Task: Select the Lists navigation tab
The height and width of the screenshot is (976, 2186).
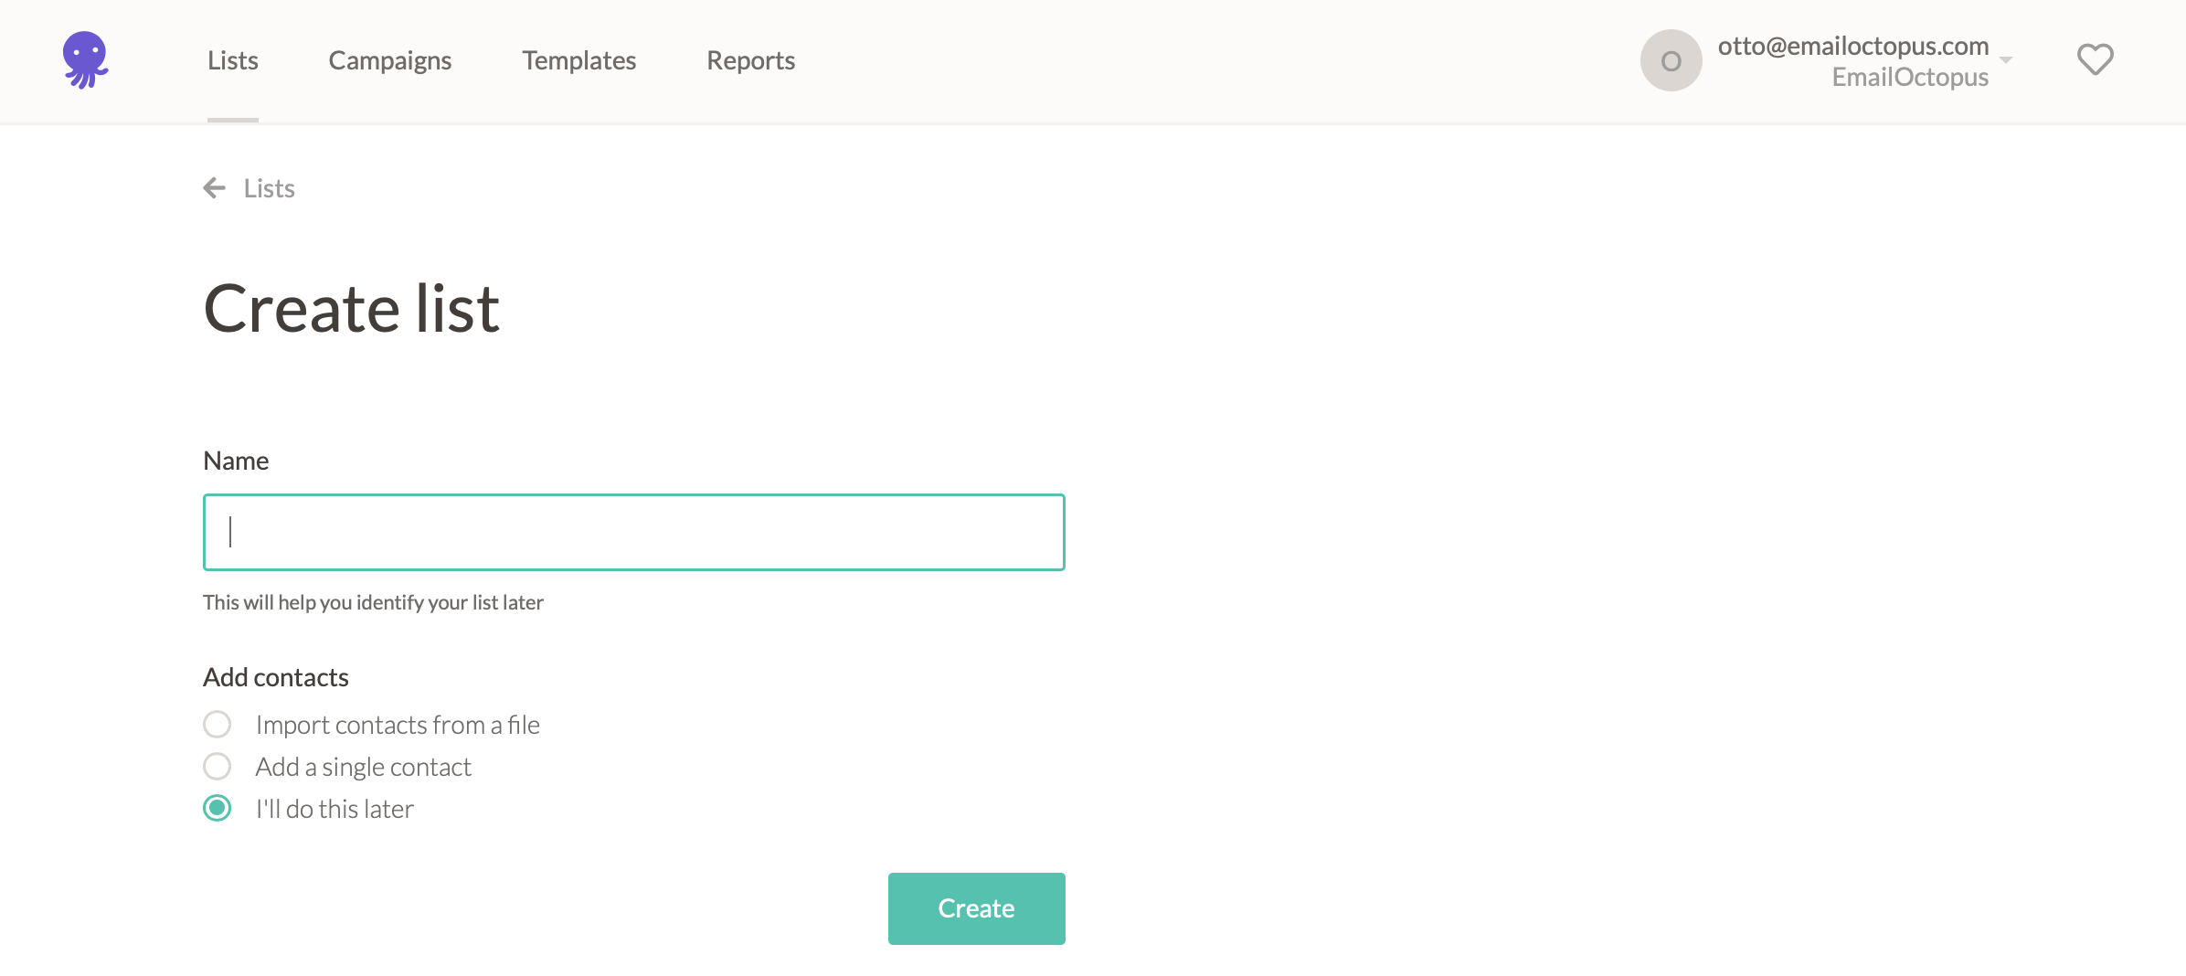Action: coord(232,60)
